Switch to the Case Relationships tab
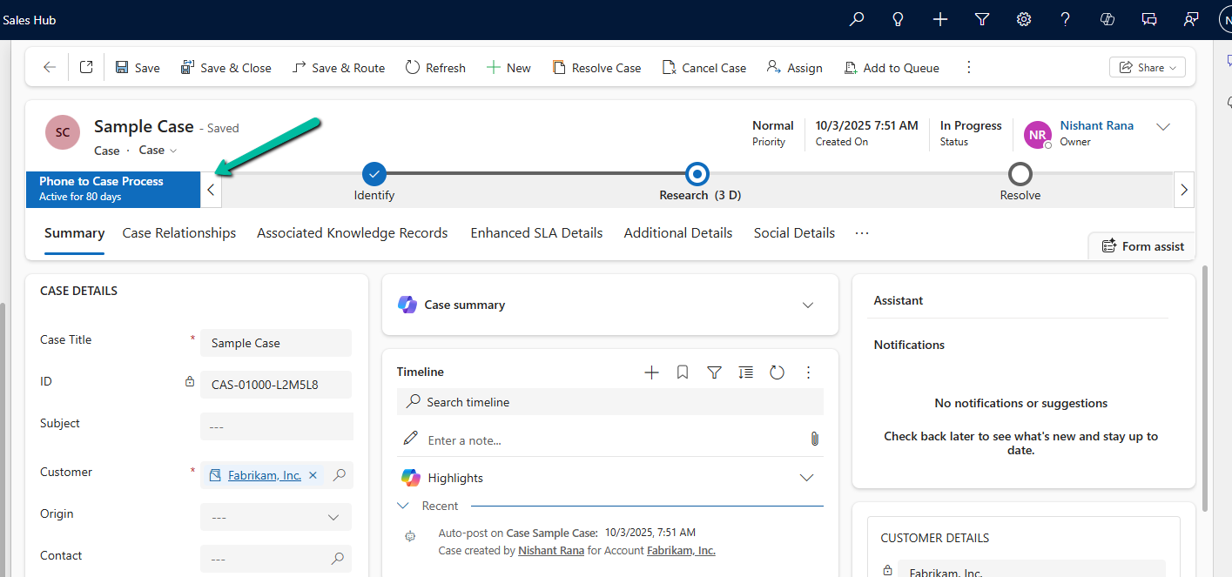 179,233
